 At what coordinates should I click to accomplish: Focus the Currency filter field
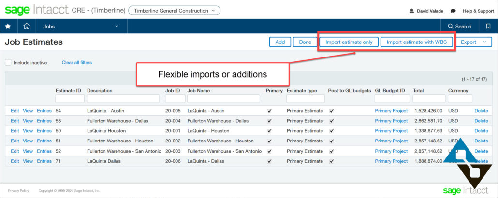point(460,99)
